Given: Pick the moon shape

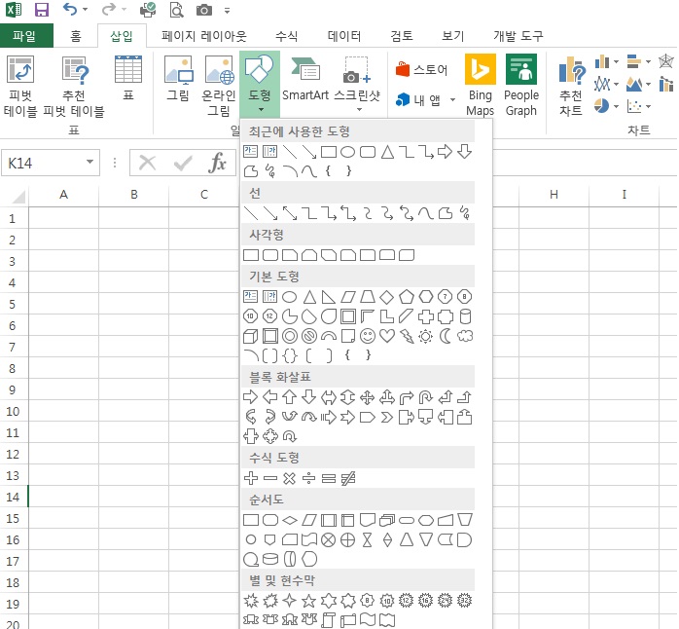Looking at the screenshot, I should [446, 336].
